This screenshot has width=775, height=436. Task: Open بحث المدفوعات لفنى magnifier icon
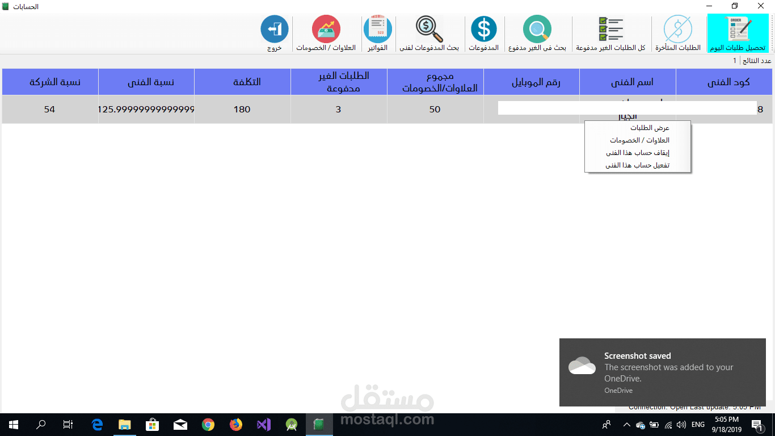(429, 33)
